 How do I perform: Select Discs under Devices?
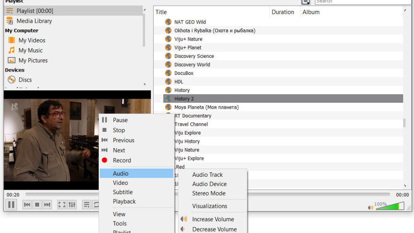click(25, 80)
